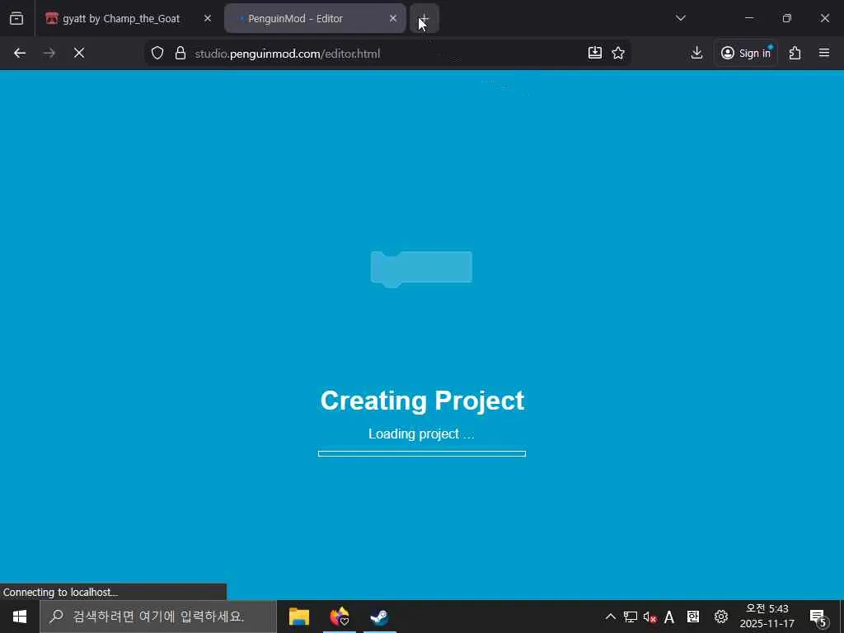Open the notification center icon
This screenshot has height=633, width=844.
pos(818,617)
